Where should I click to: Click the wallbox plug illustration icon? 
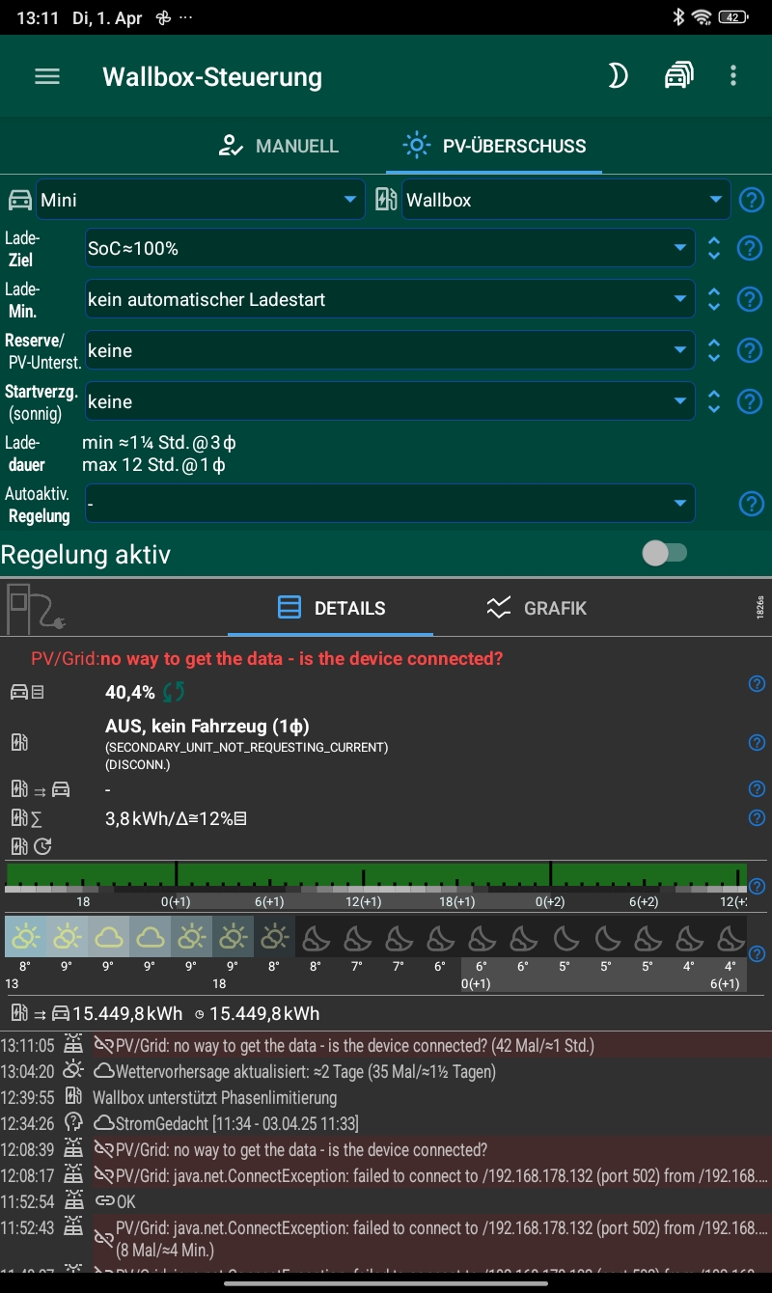point(34,609)
